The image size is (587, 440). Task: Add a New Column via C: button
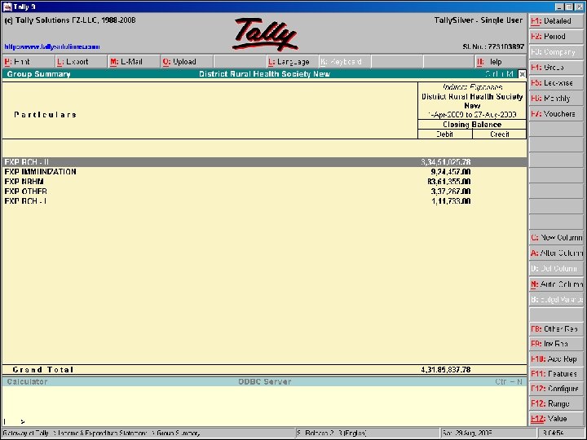tap(556, 238)
